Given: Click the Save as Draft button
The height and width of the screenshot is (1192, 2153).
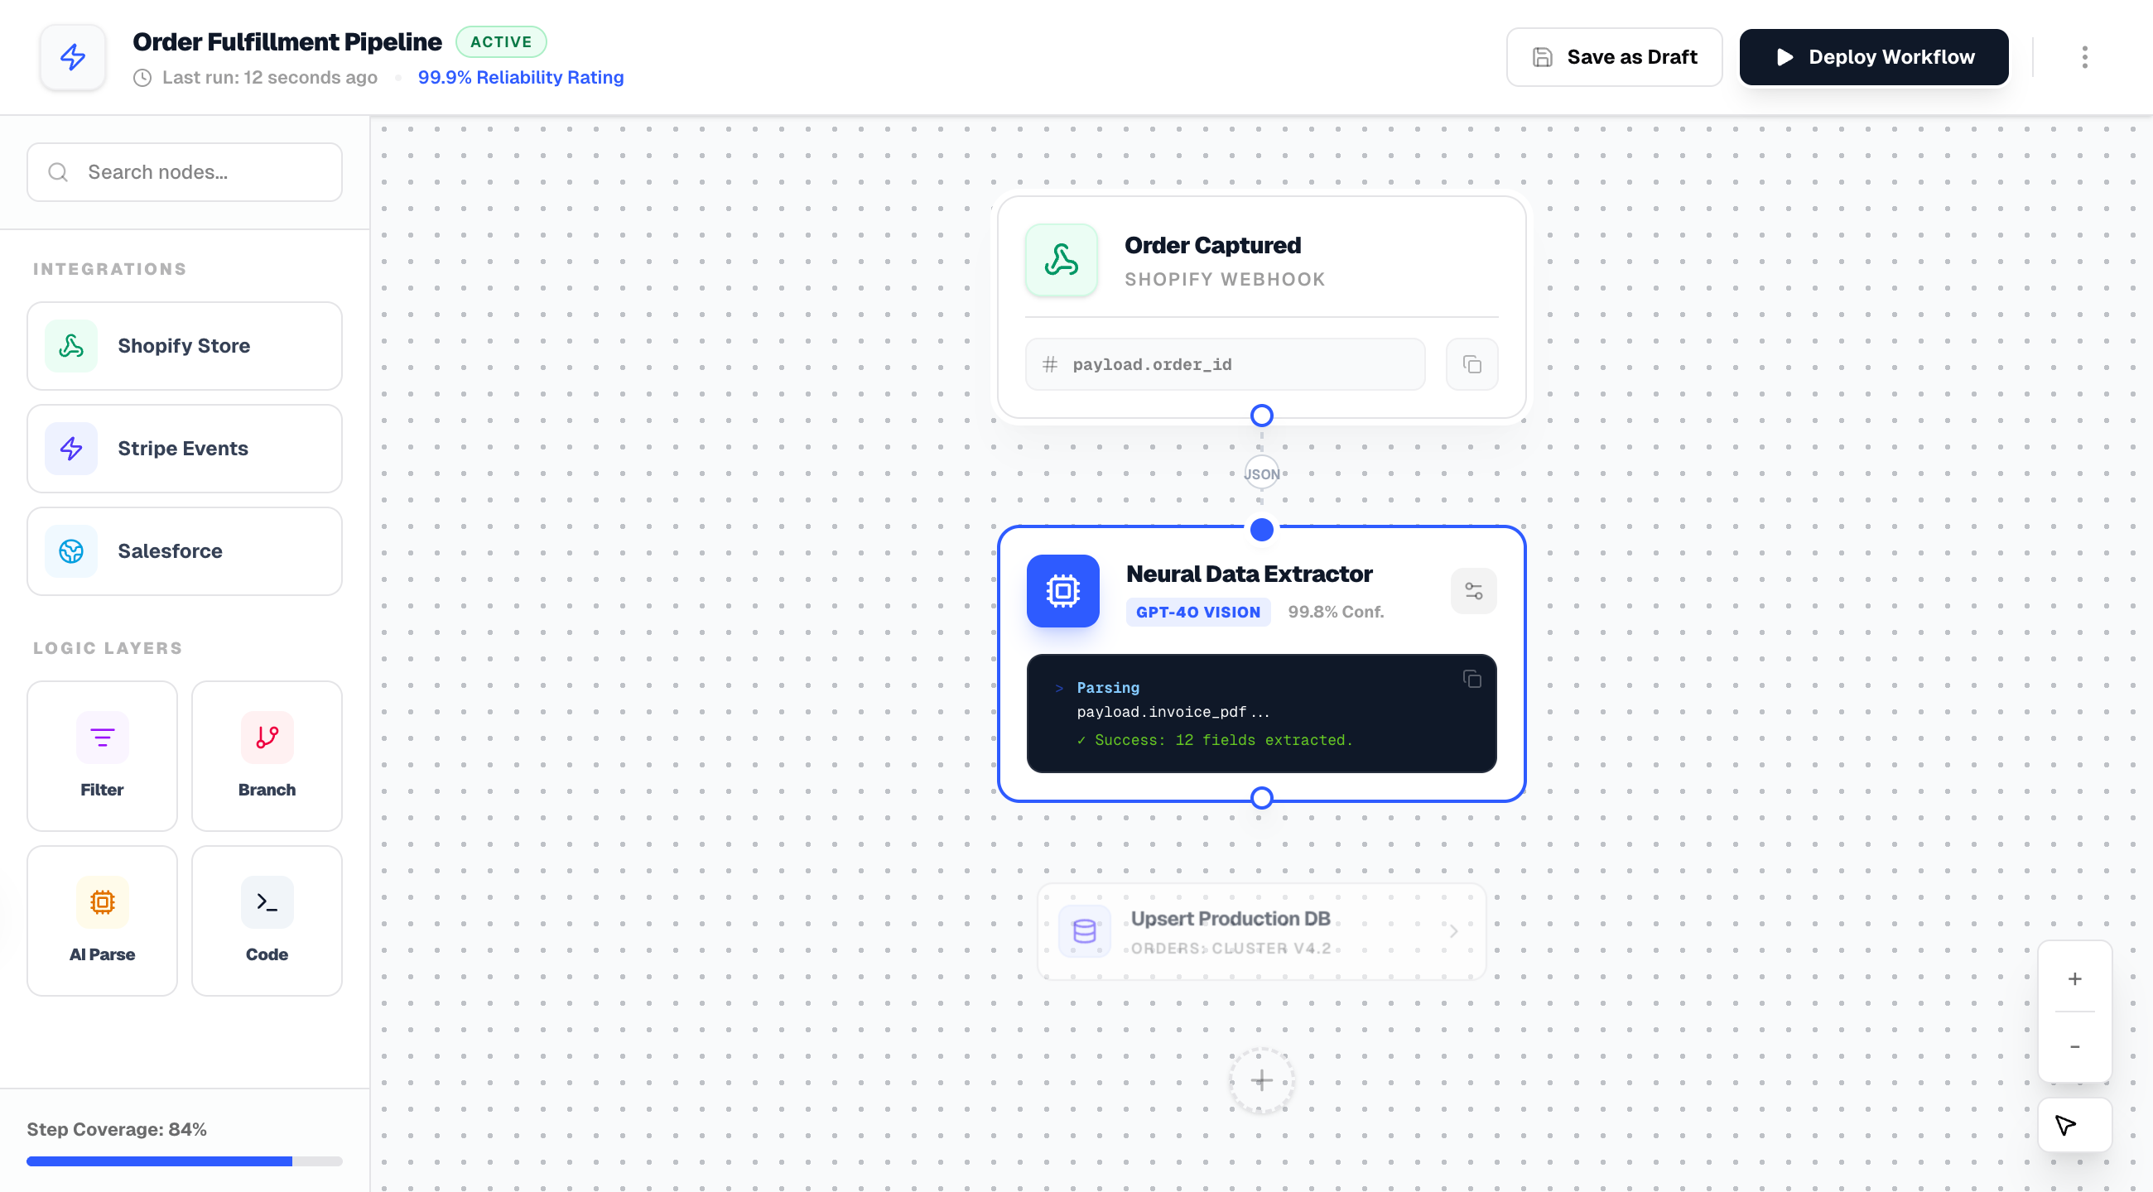Looking at the screenshot, I should tap(1614, 57).
